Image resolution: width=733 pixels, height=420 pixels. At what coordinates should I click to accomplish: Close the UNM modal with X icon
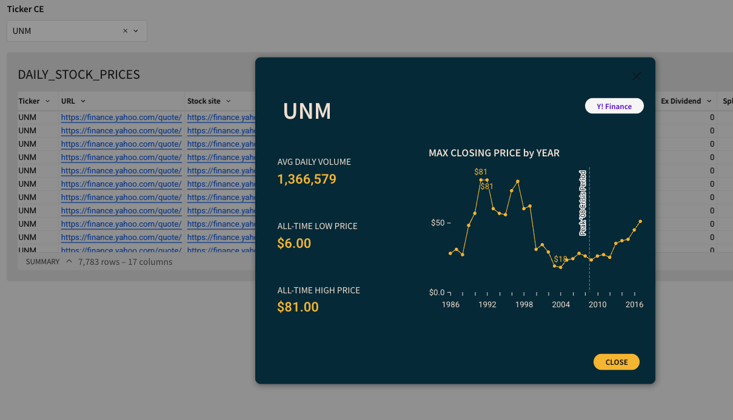coord(636,76)
